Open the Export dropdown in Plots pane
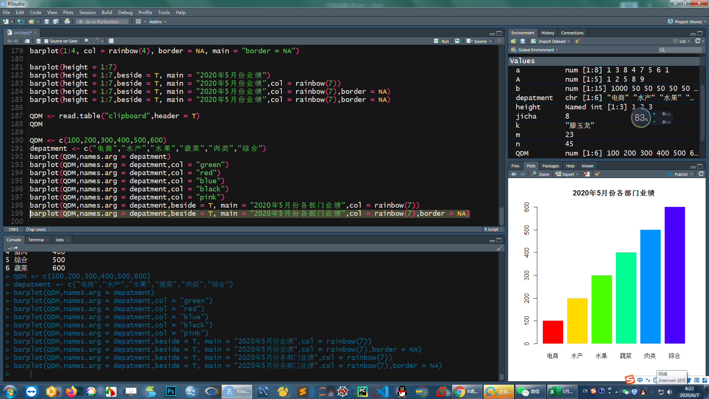 pyautogui.click(x=568, y=174)
